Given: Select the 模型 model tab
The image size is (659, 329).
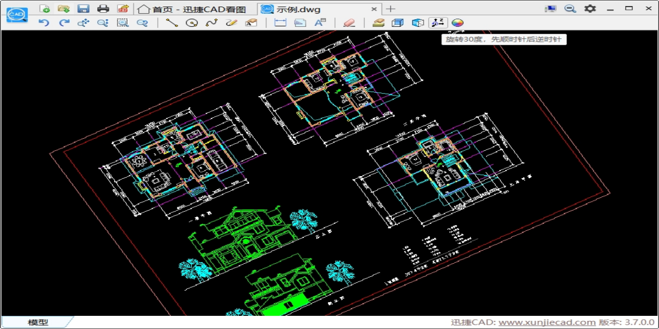Looking at the screenshot, I should (x=38, y=322).
